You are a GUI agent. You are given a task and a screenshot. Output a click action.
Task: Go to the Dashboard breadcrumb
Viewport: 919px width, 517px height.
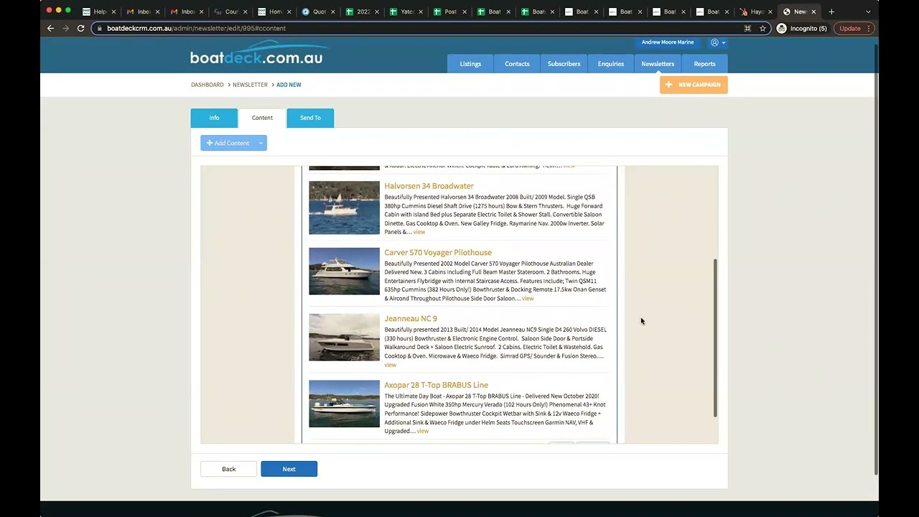(207, 85)
